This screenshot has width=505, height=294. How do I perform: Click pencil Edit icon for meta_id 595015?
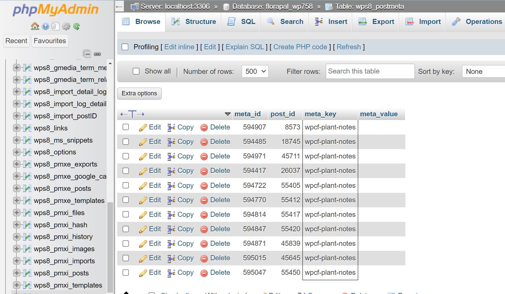click(x=143, y=258)
